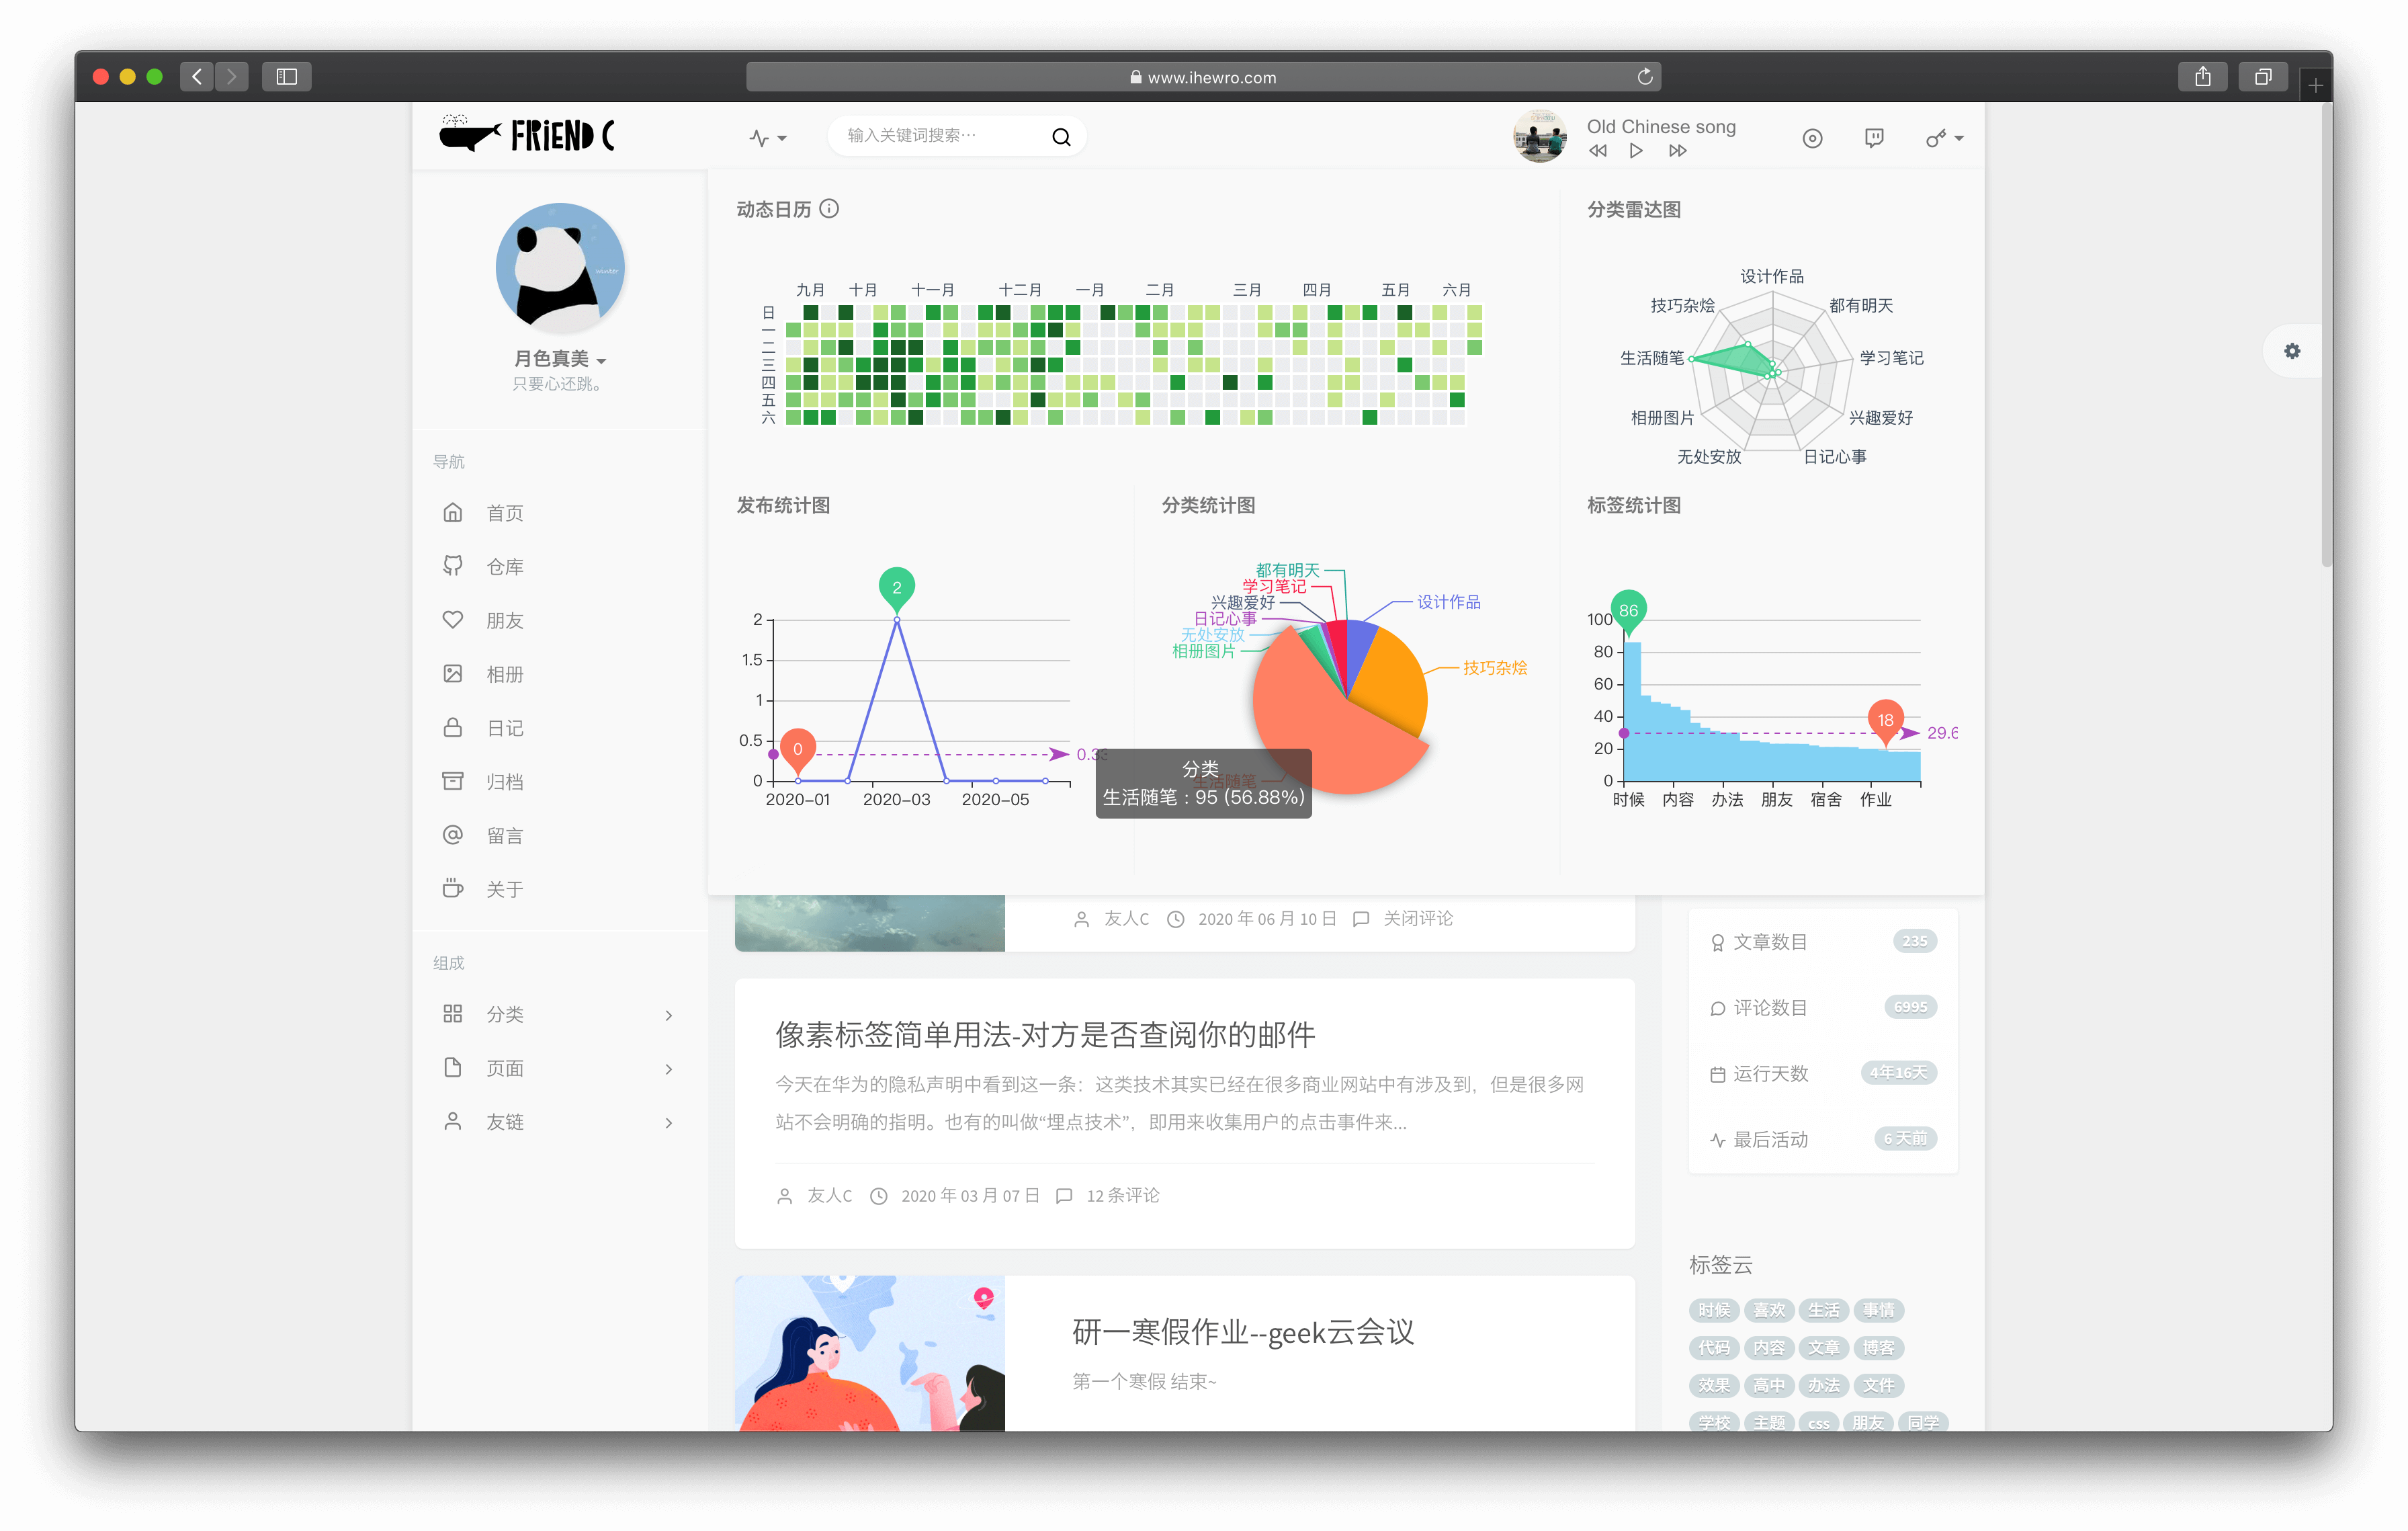This screenshot has height=1531, width=2408.
Task: Click the 0 minimum marker on publish chart
Action: click(797, 750)
